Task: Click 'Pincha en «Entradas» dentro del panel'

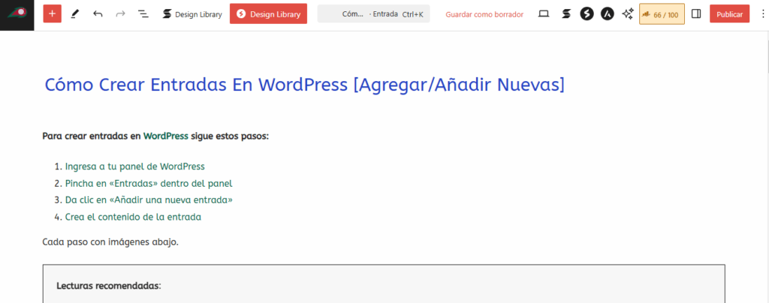Action: 149,184
